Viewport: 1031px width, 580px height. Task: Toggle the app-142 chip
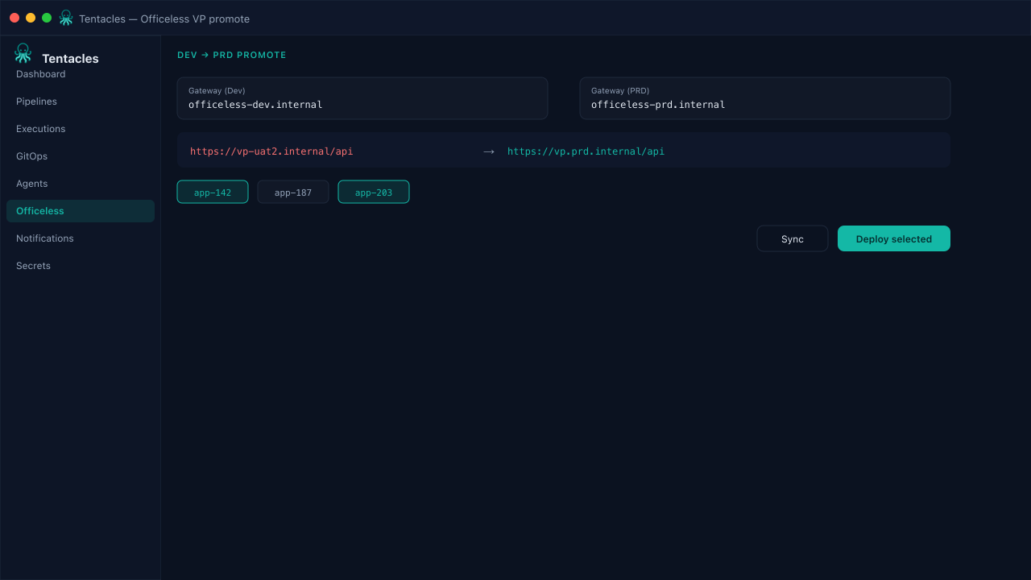click(x=213, y=192)
